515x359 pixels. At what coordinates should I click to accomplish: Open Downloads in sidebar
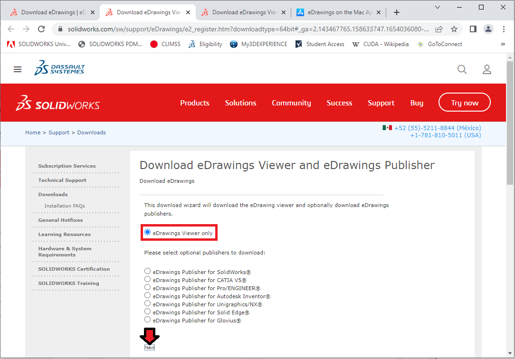(53, 195)
